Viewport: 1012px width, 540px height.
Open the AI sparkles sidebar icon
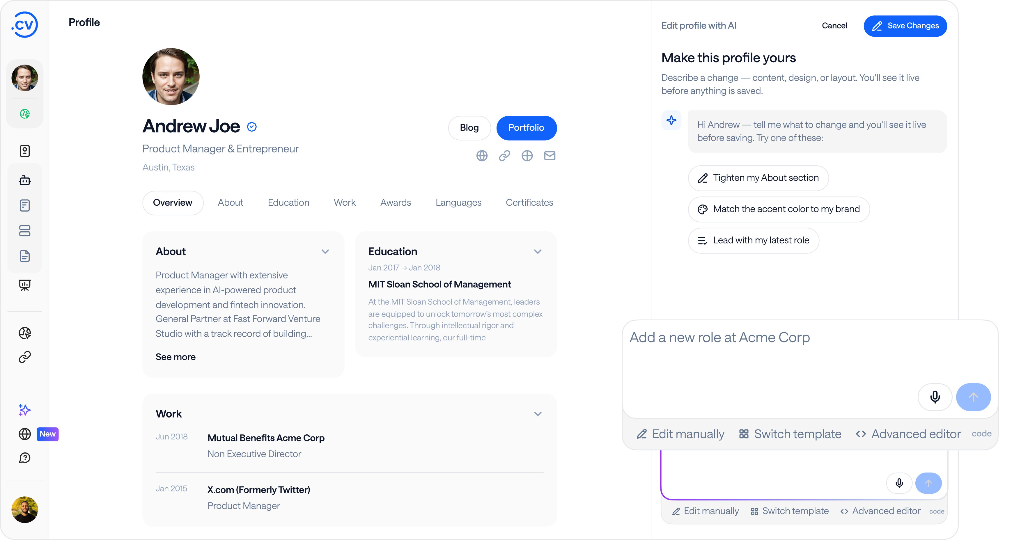25,410
